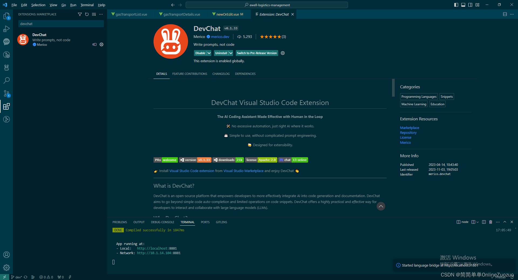Go forward with the navigation arrow
Screen dimensions: 518x280
click(x=180, y=5)
